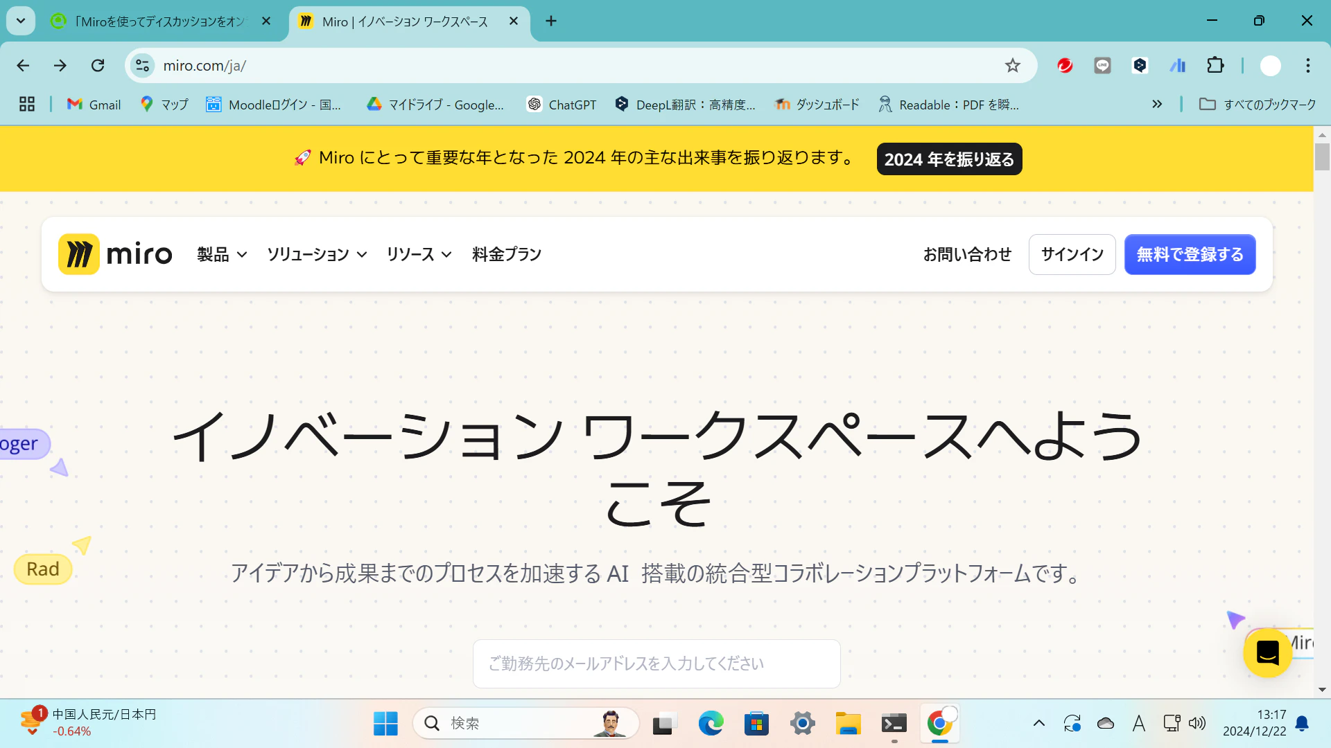Open the blue bars extension icon

coord(1178,66)
